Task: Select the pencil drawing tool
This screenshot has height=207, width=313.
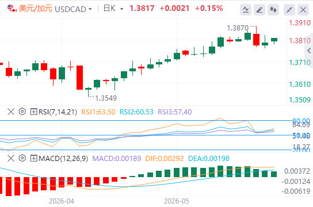Action: 259,9
